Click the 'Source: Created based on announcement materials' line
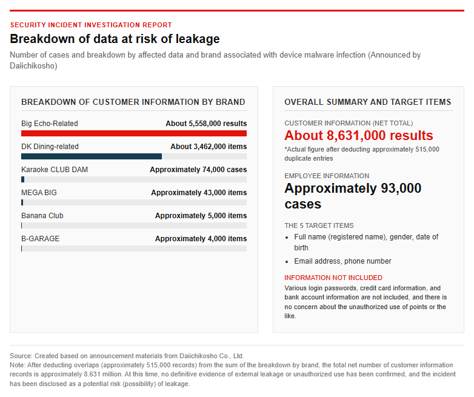This screenshot has width=474, height=397. click(127, 356)
